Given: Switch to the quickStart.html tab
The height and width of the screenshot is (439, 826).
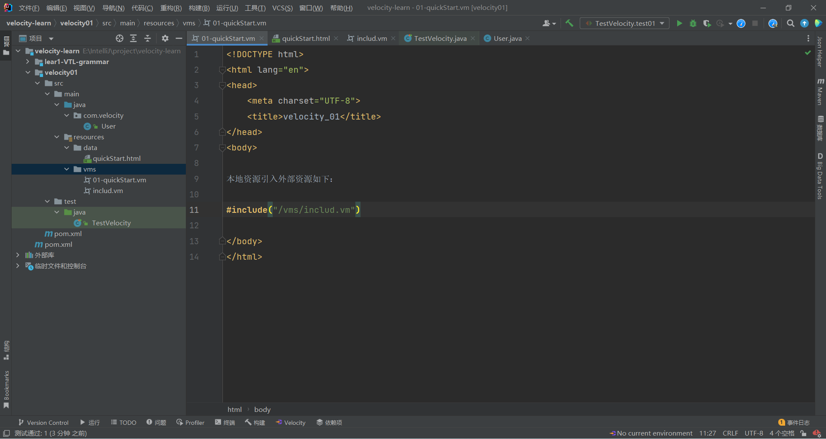Looking at the screenshot, I should coord(305,38).
